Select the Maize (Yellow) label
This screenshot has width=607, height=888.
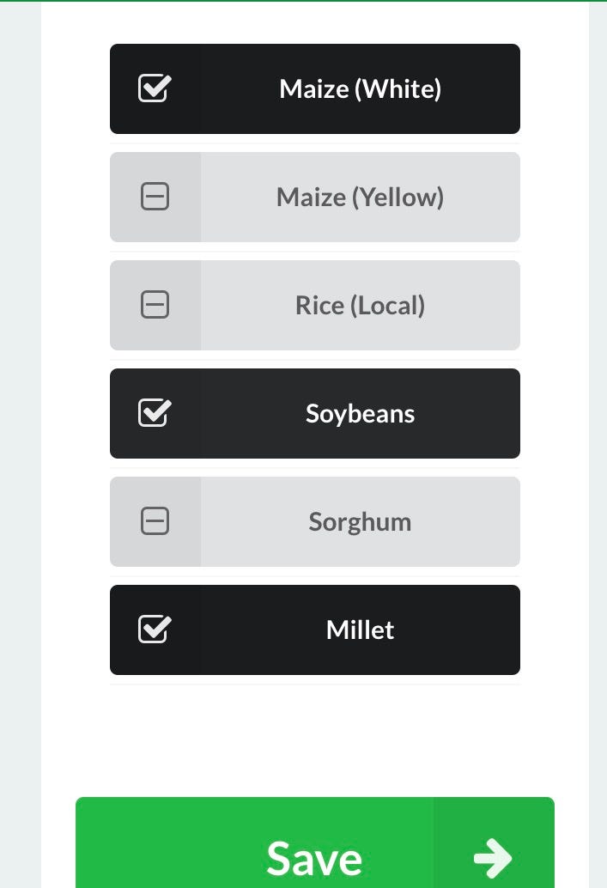click(360, 197)
